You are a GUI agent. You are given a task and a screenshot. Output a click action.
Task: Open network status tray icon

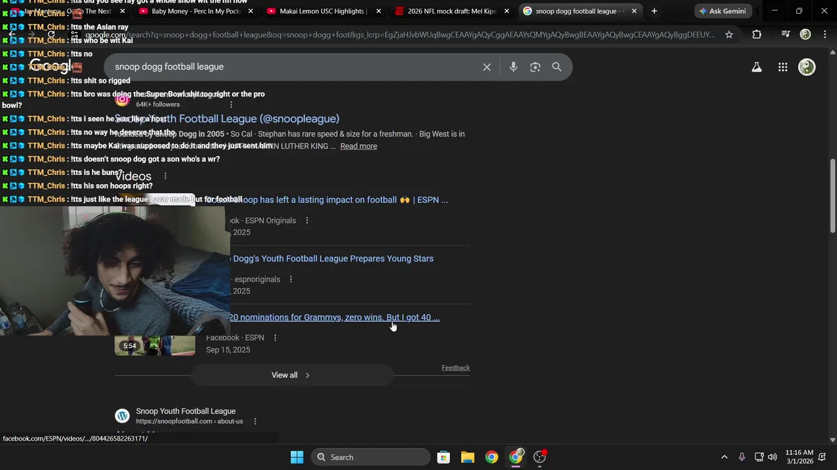759,457
